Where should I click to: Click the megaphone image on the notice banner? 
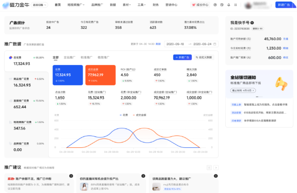click(x=282, y=84)
